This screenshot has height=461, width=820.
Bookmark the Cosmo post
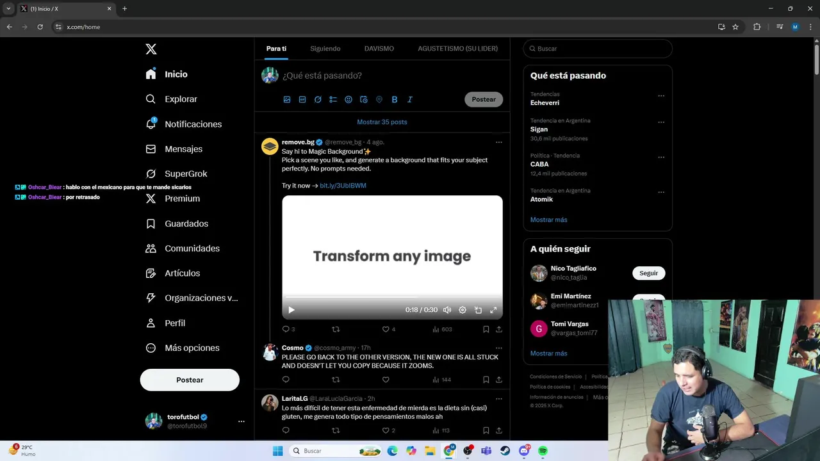(486, 380)
